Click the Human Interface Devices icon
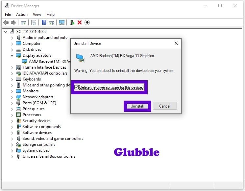 pyautogui.click(x=18, y=68)
